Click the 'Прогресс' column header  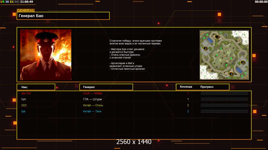[207, 87]
